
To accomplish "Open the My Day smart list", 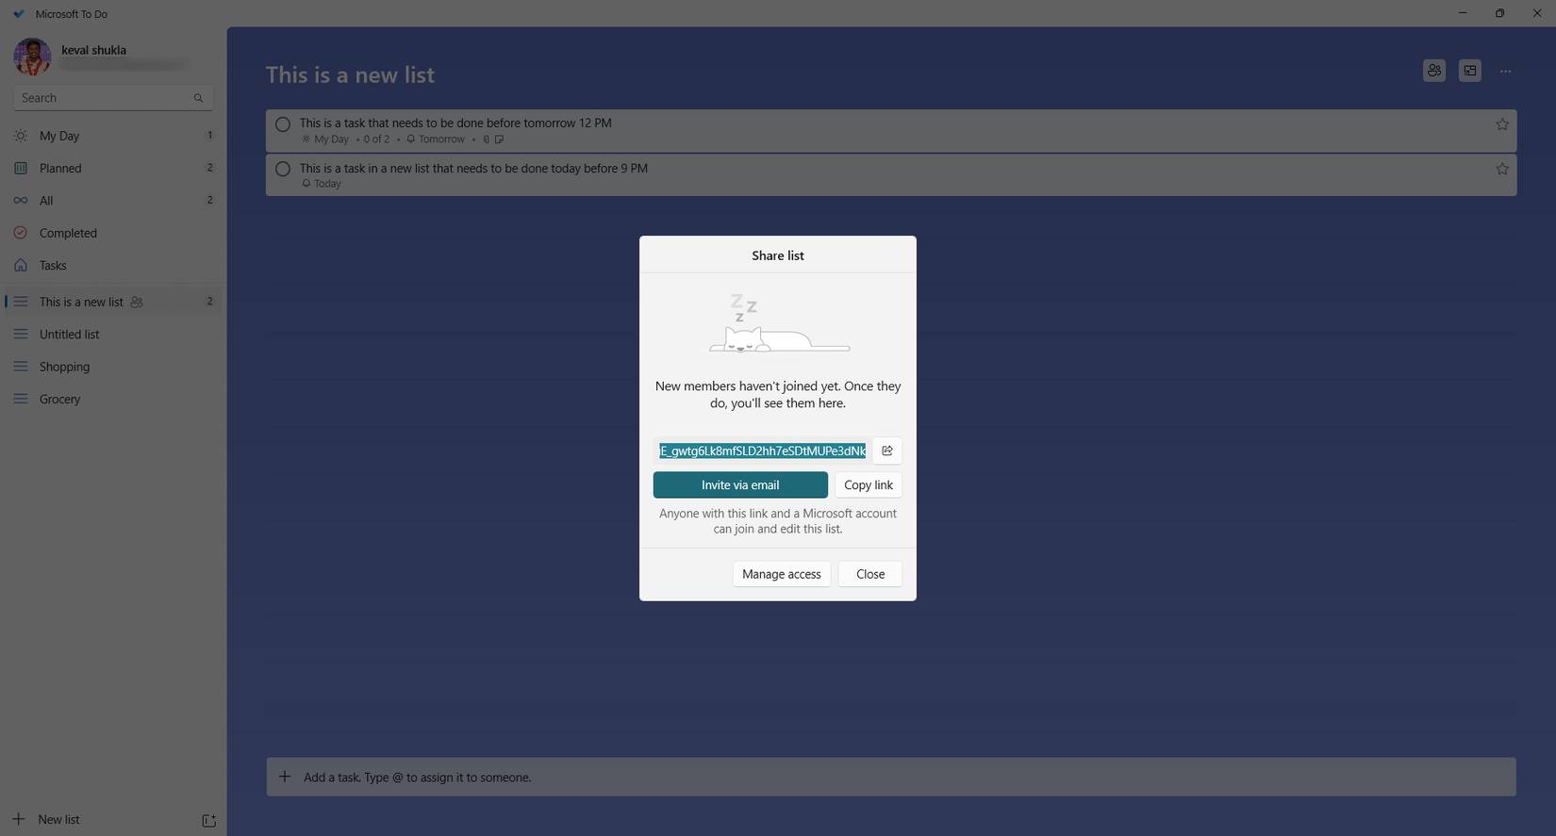I will click(59, 136).
